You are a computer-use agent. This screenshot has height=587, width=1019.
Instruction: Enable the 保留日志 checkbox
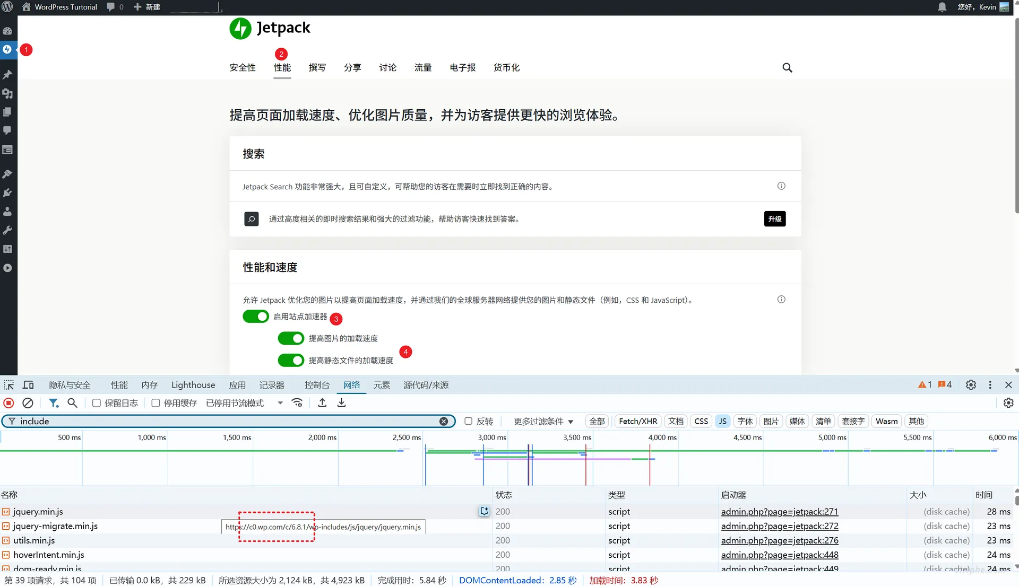(x=96, y=403)
